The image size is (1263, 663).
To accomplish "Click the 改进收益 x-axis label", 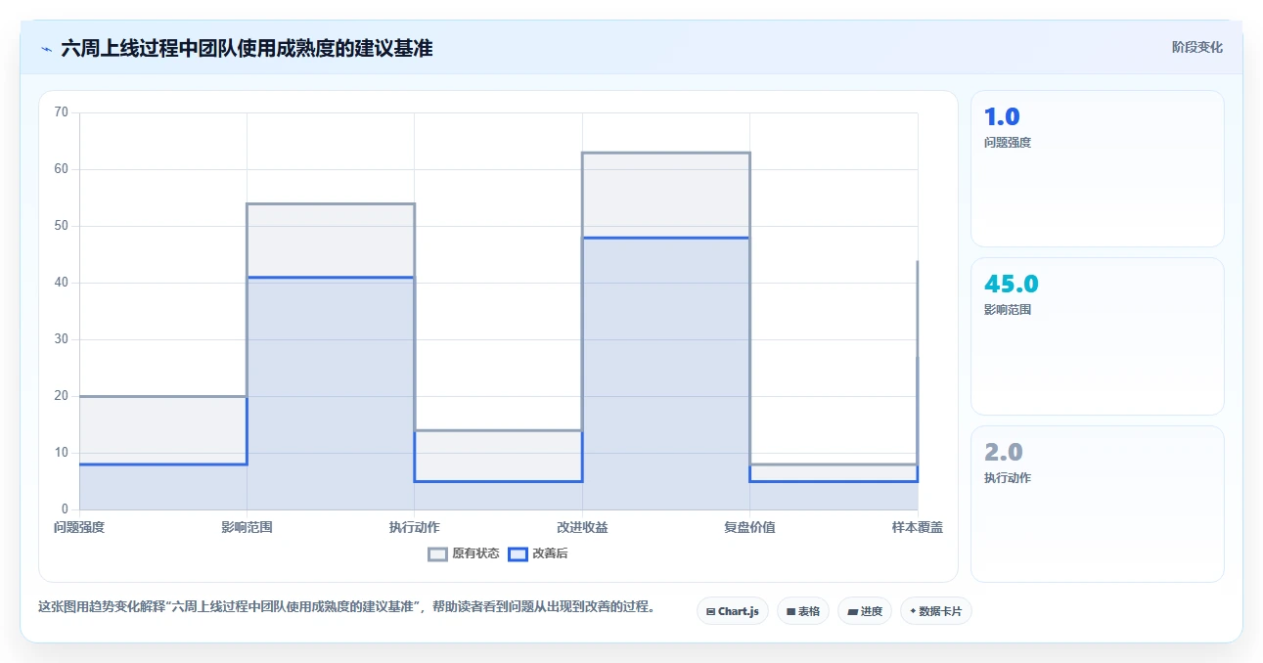I will tap(582, 527).
